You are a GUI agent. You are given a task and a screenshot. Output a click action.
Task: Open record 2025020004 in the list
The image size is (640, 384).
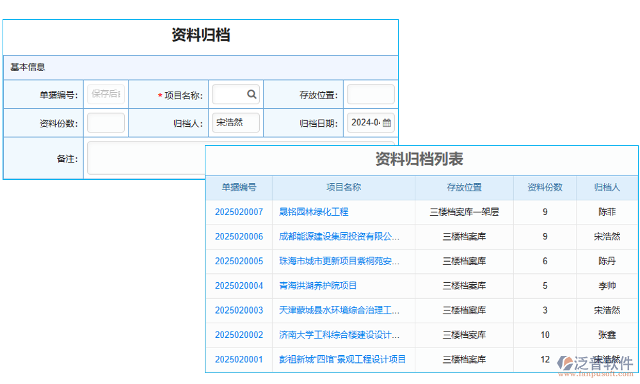coord(239,286)
